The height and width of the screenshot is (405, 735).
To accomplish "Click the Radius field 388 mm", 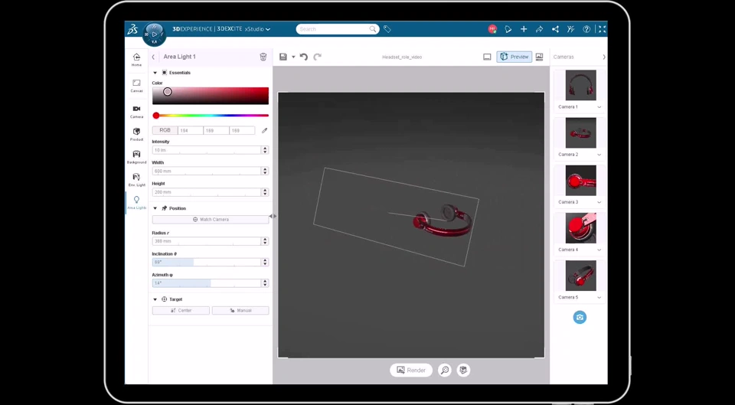I will [x=207, y=241].
